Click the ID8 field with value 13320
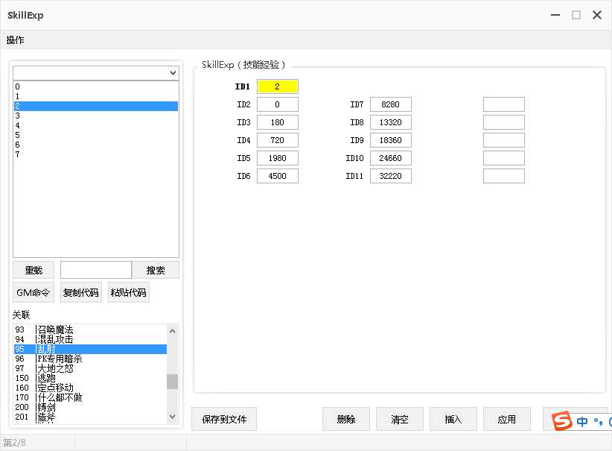 point(391,122)
